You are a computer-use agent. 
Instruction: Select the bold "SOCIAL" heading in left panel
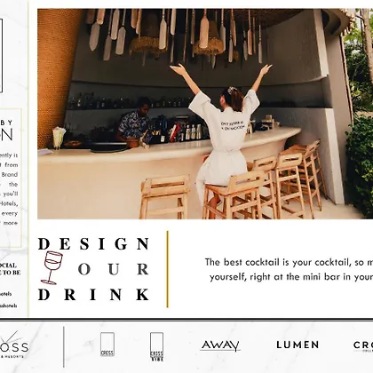point(8,266)
